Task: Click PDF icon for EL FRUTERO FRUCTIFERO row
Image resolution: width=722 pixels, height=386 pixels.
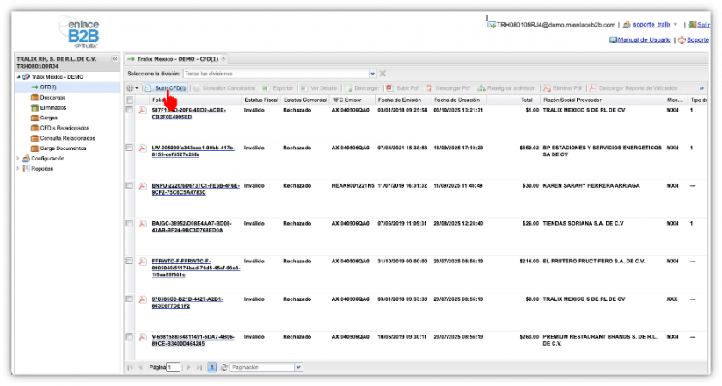Action: tap(144, 261)
